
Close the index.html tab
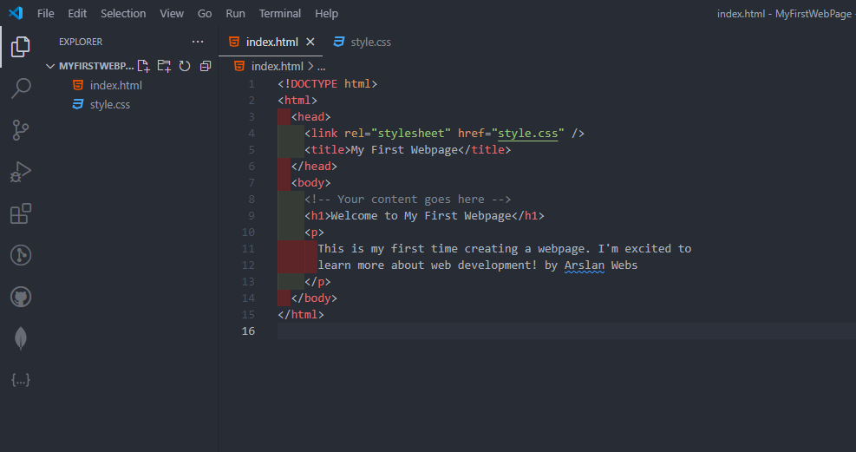(x=310, y=42)
